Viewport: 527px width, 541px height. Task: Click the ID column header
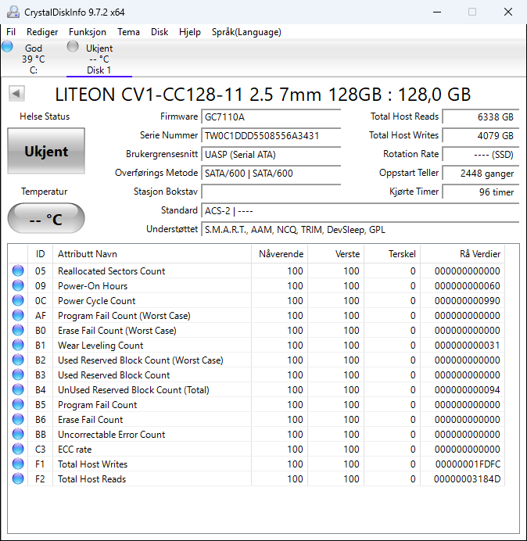point(41,254)
